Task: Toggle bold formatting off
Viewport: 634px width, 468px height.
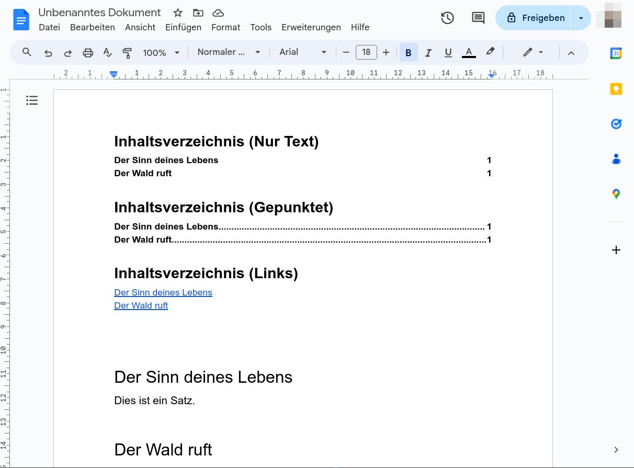Action: 409,52
